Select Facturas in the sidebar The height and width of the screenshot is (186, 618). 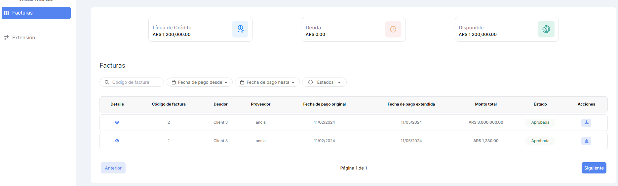[36, 13]
